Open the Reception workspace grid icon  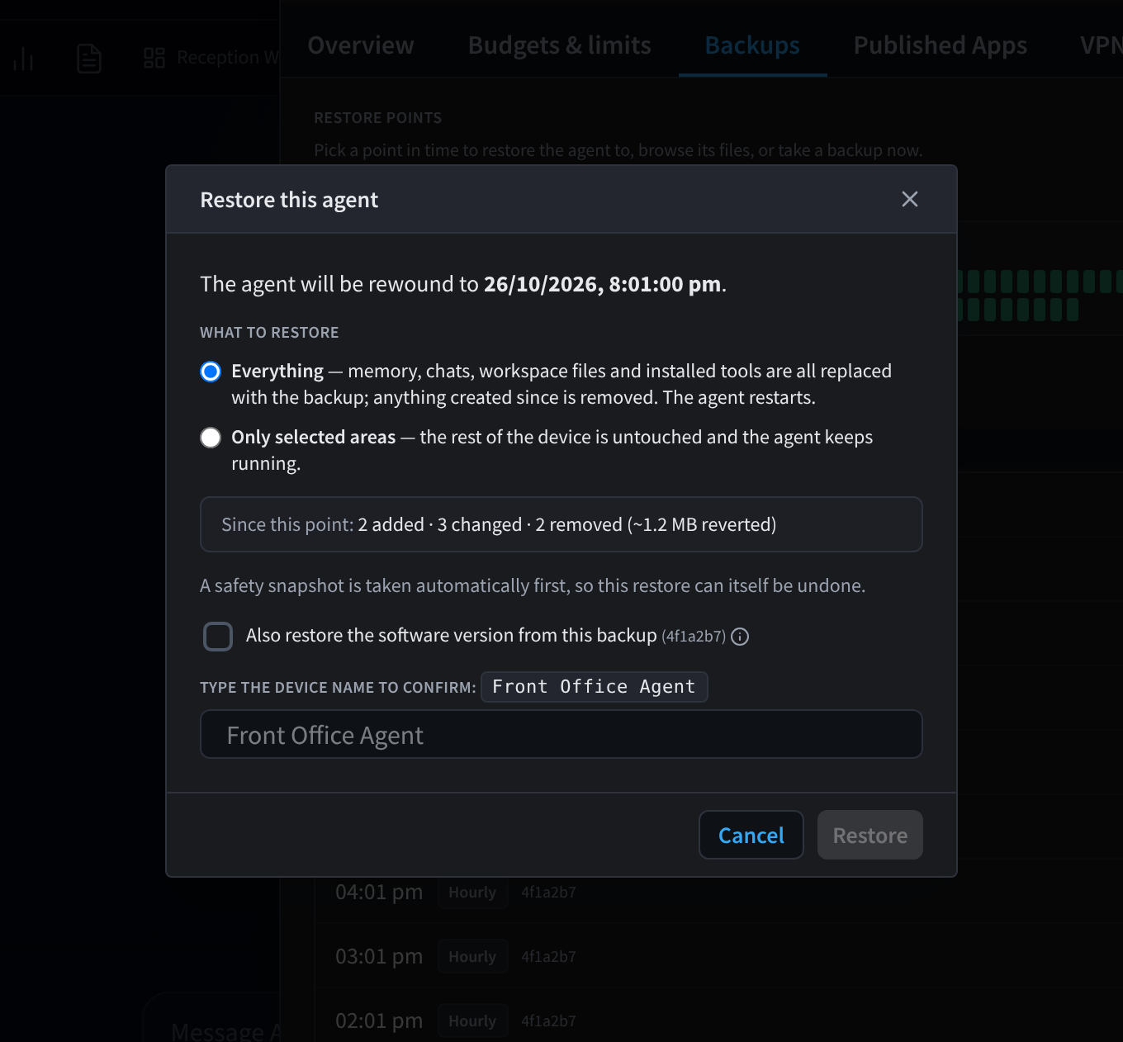(154, 58)
